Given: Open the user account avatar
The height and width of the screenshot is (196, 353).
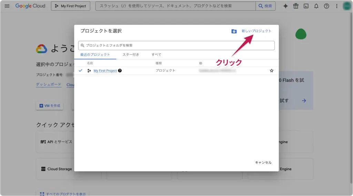Looking at the screenshot, I should [x=347, y=6].
